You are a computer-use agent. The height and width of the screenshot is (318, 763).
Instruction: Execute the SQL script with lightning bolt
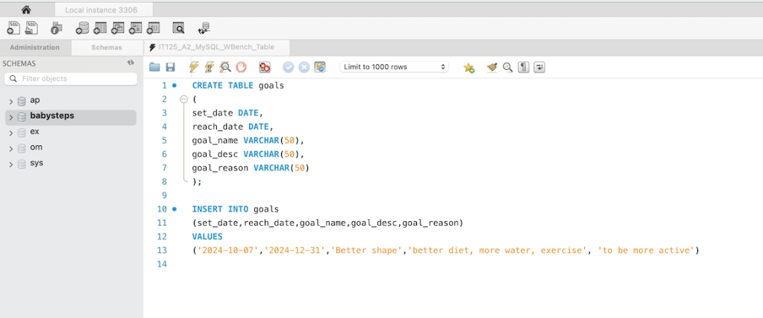coord(194,67)
